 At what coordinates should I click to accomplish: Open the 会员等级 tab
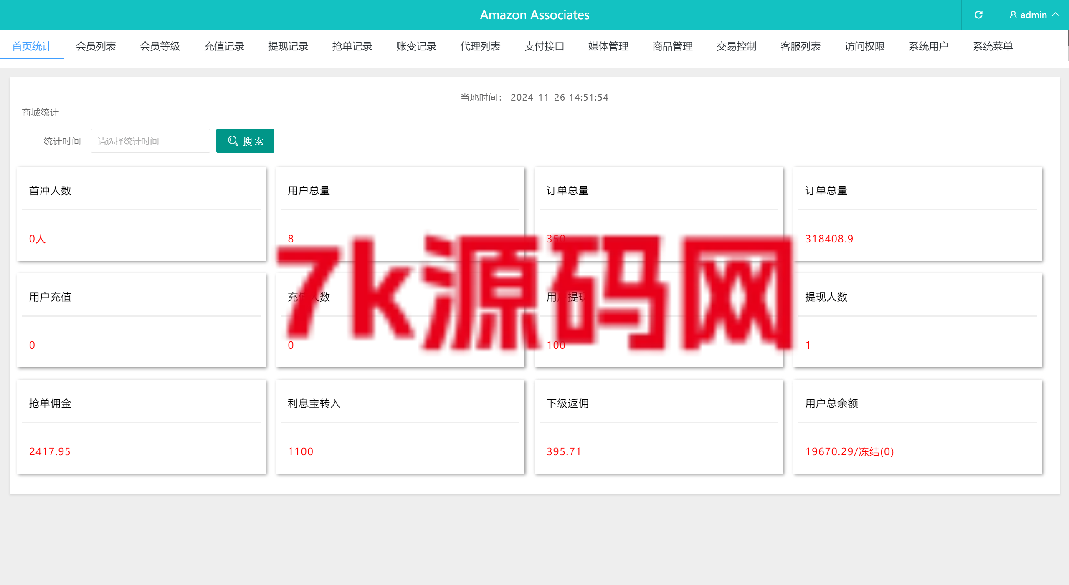[x=160, y=46]
